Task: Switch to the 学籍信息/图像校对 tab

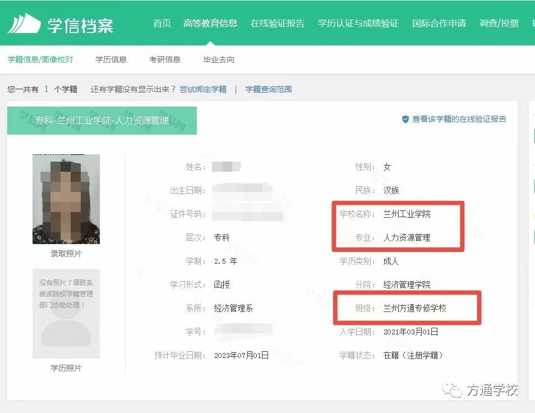Action: click(x=40, y=59)
